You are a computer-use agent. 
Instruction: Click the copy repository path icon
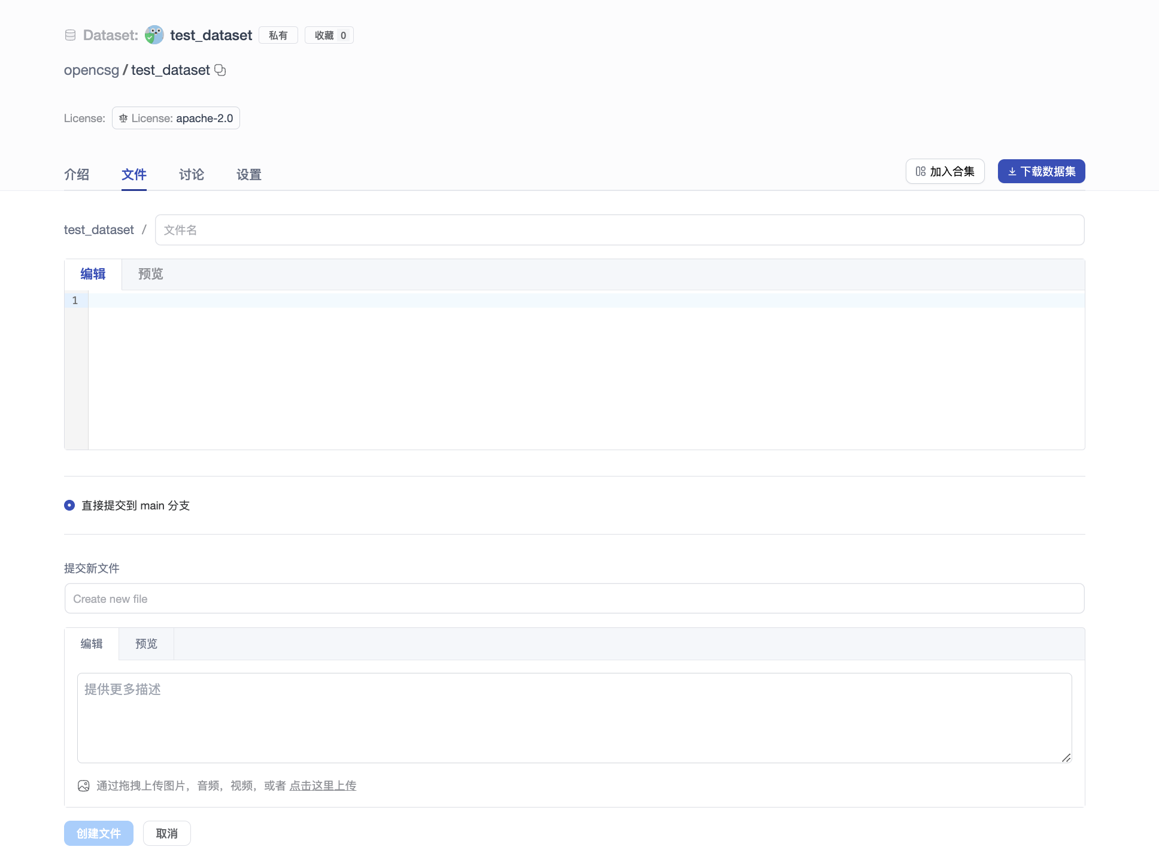point(220,70)
